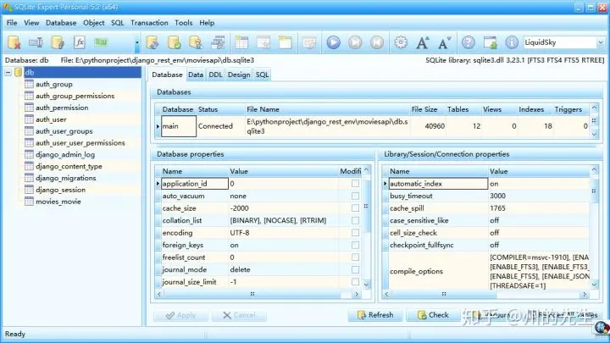
Task: Click the decrease font size icon
Action: pyautogui.click(x=445, y=42)
